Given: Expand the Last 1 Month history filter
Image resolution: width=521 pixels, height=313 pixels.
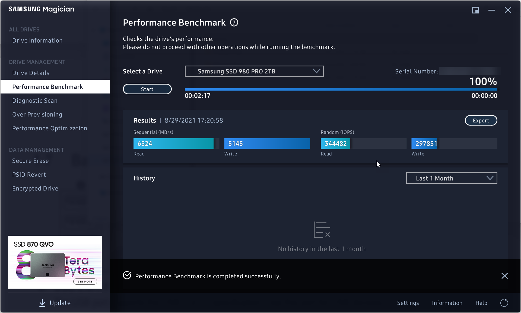Looking at the screenshot, I should (x=452, y=178).
